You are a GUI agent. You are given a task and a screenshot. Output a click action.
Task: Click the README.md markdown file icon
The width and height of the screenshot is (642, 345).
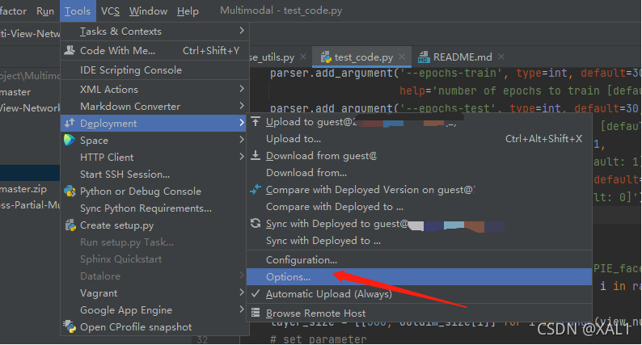[424, 57]
